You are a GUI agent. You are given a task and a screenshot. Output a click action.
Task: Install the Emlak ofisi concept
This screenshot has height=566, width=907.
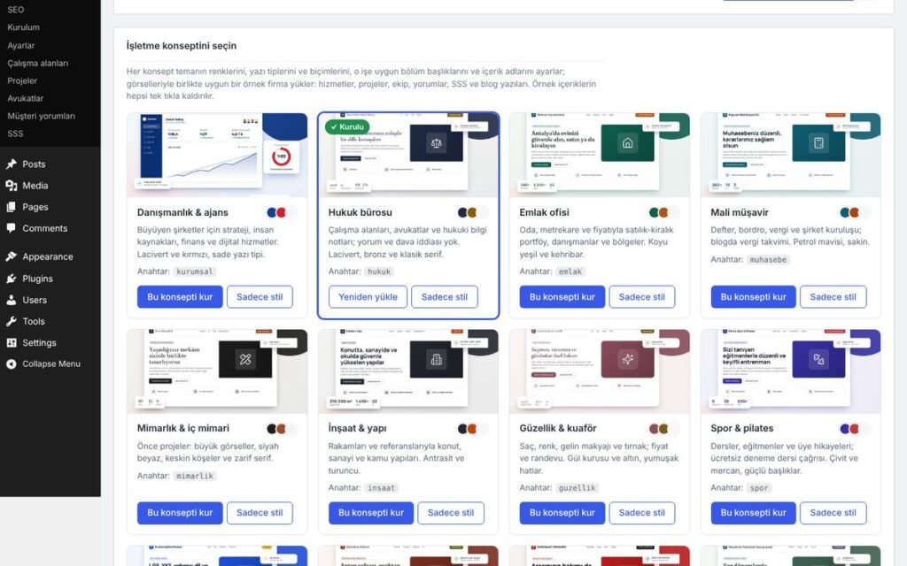[562, 297]
